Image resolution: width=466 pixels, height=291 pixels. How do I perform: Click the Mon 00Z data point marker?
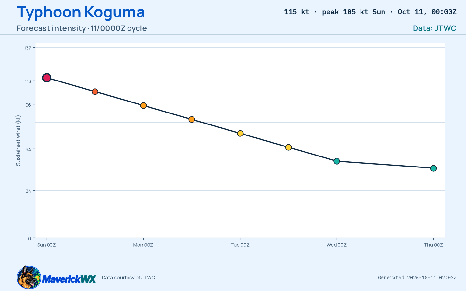pyautogui.click(x=143, y=105)
